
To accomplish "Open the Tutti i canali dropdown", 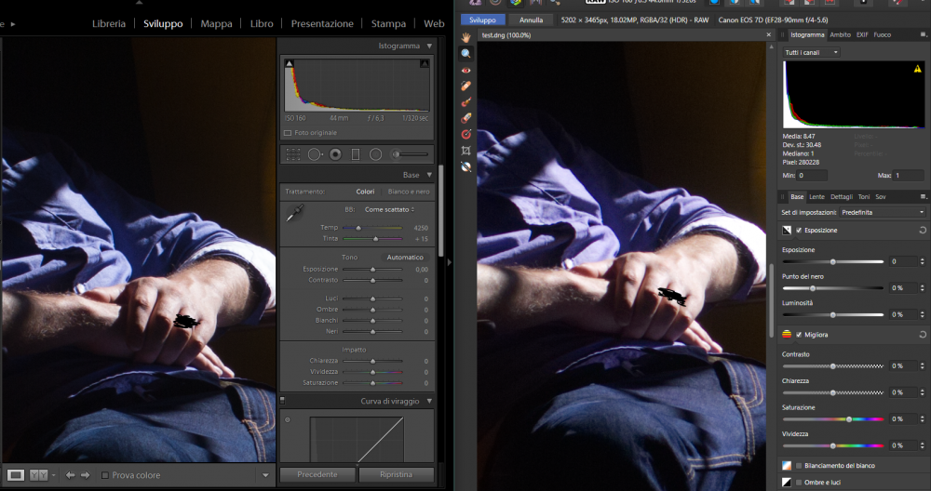I will click(x=811, y=52).
